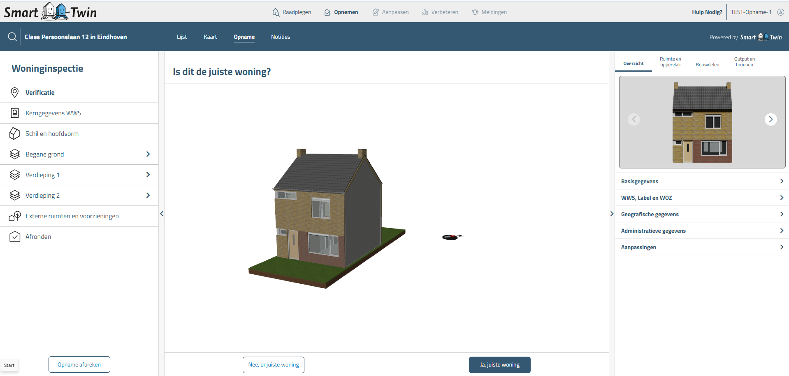The height and width of the screenshot is (376, 789).
Task: Expand the Basisgegevens section
Action: click(x=781, y=181)
